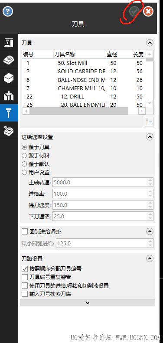Confirm with the green checkmark button
163x343 pixels.
[134, 11]
